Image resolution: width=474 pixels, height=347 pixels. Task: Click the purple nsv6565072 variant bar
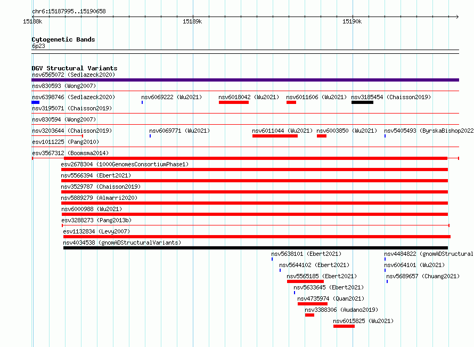[245, 80]
